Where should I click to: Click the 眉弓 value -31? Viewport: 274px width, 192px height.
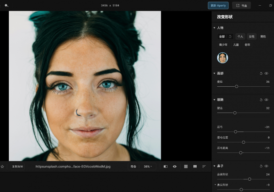pyautogui.click(x=267, y=127)
